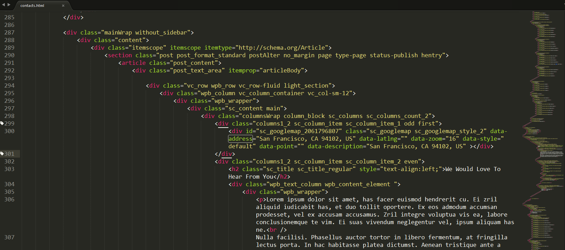This screenshot has height=250, width=565.
Task: Click line number 306 in the gutter
Action: tap(9, 199)
